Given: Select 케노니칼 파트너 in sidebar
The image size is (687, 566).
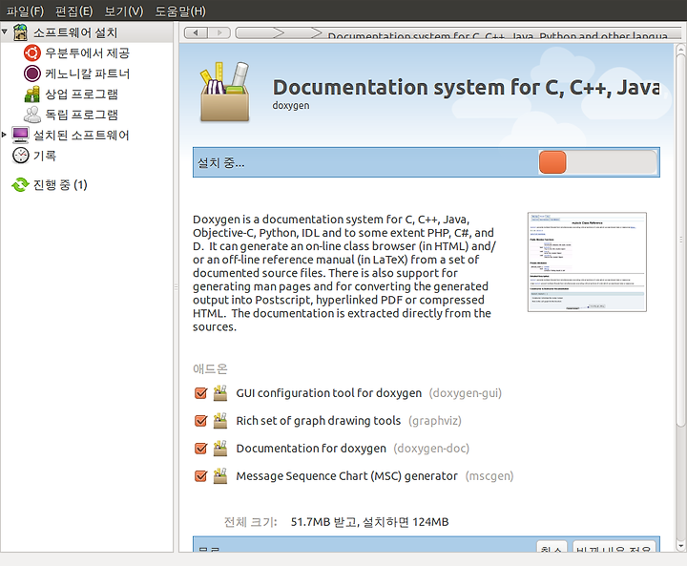Looking at the screenshot, I should pos(87,73).
